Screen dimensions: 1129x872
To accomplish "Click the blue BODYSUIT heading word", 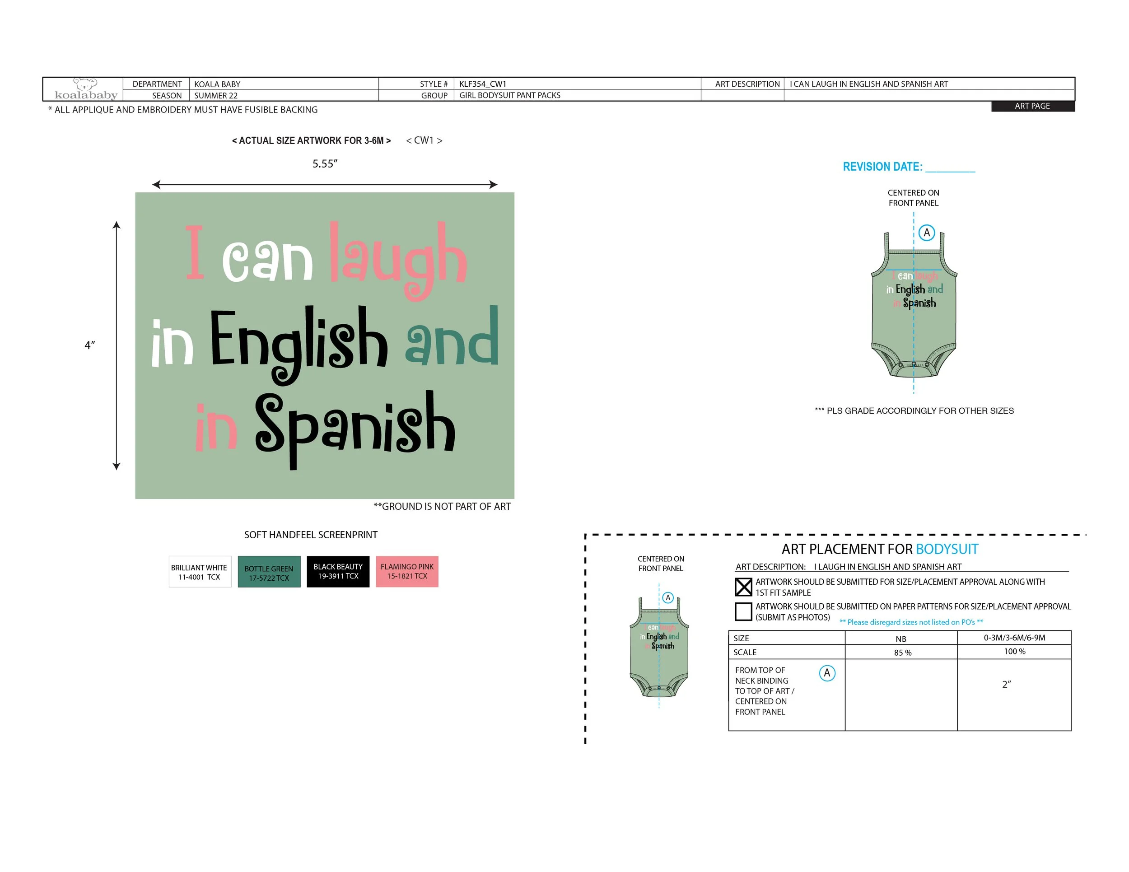I will pyautogui.click(x=947, y=549).
